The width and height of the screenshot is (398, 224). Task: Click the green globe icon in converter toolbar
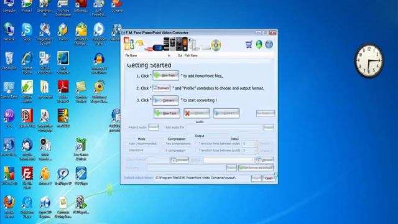point(259,44)
